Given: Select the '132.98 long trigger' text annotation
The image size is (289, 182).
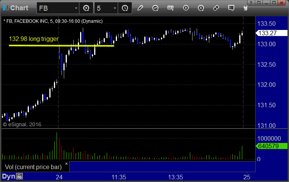Looking at the screenshot, I should click(x=34, y=39).
